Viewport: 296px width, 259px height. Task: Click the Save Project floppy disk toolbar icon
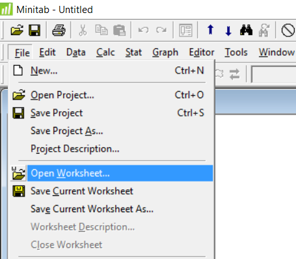click(x=34, y=30)
